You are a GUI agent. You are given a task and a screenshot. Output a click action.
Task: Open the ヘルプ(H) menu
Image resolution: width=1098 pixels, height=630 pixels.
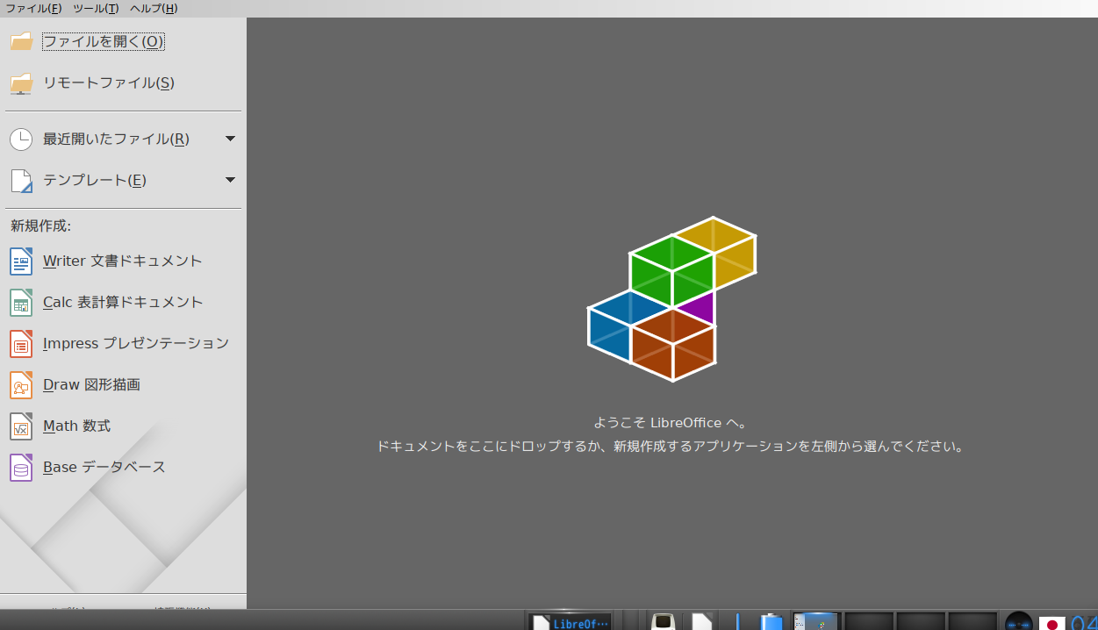[154, 9]
